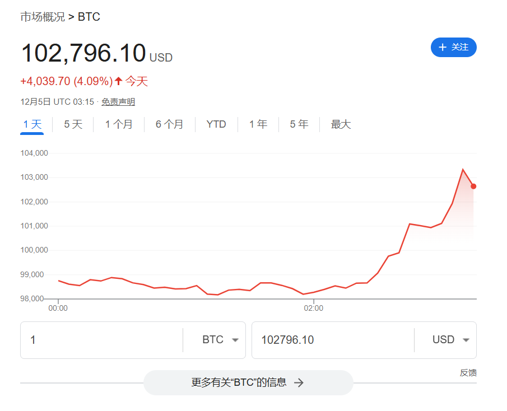Click the red endpoint dot on the chart

pos(473,186)
